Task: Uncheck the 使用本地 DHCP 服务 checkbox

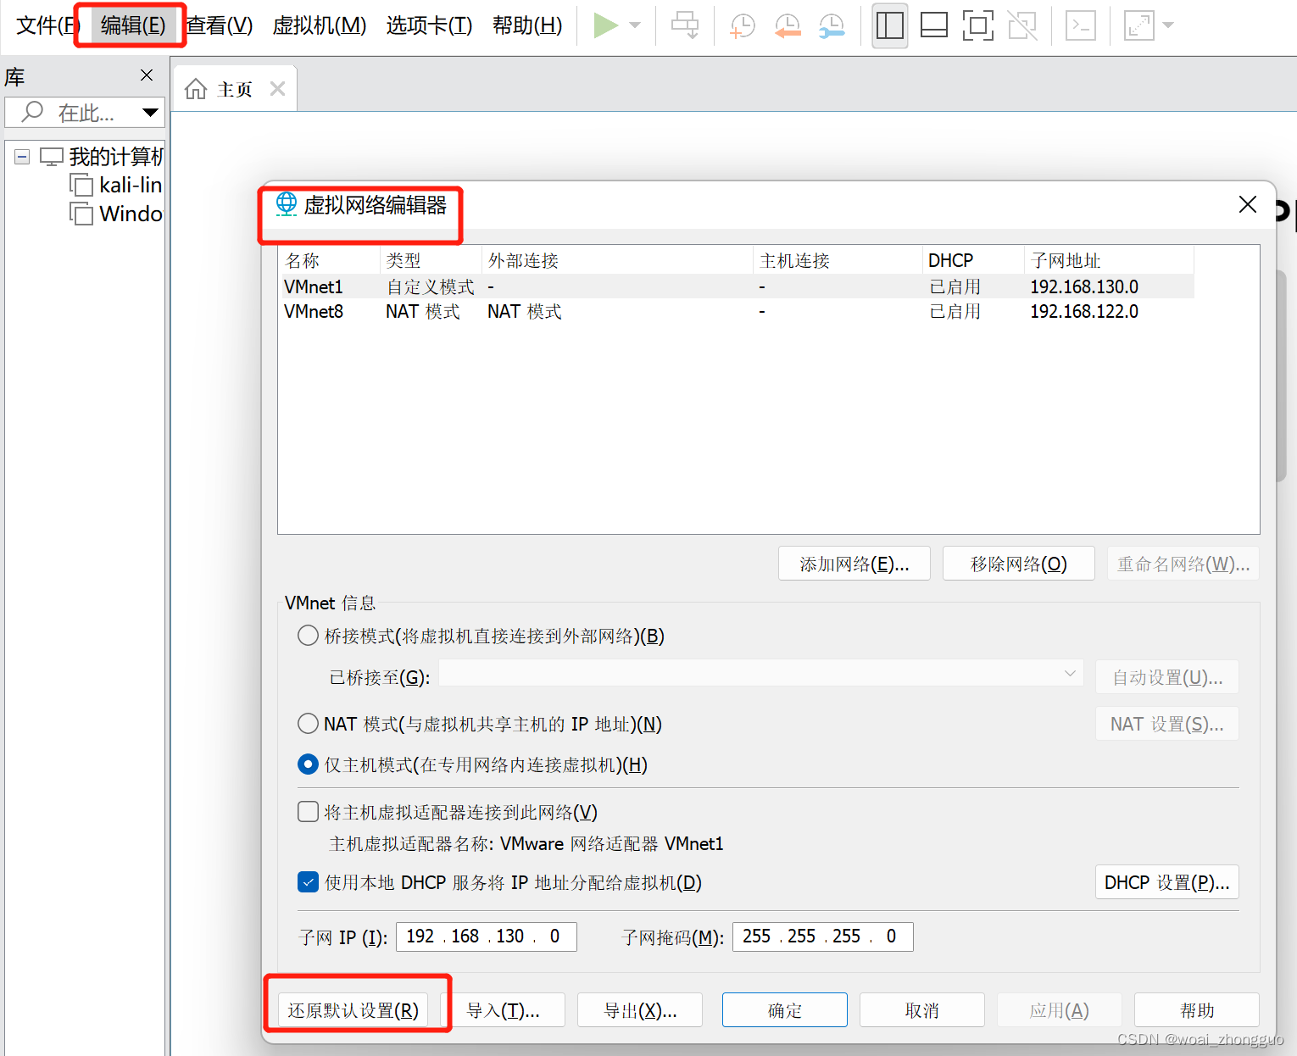Action: tap(309, 882)
